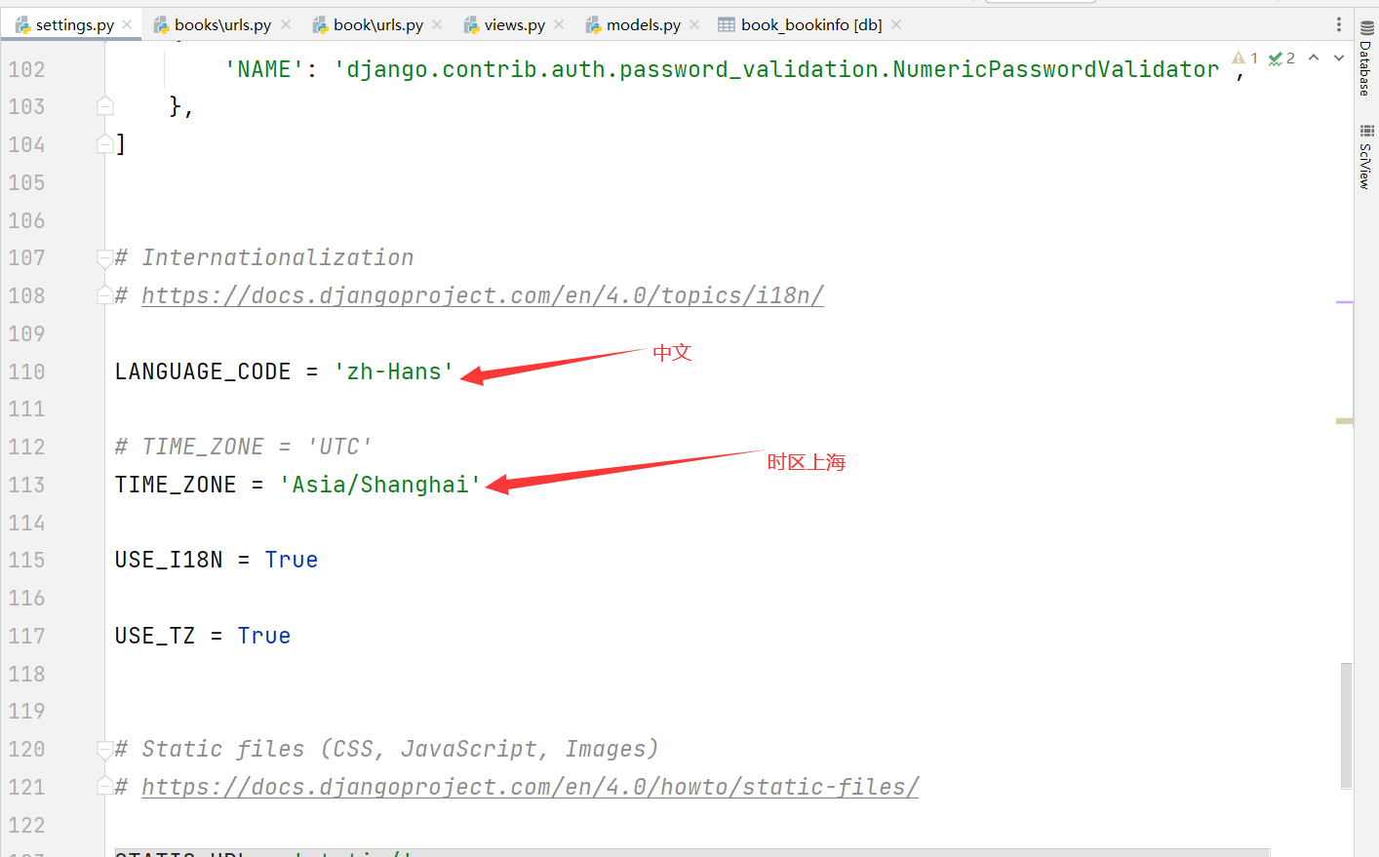Image resolution: width=1379 pixels, height=857 pixels.
Task: Click the tan warning stripe mark
Action: [1344, 421]
